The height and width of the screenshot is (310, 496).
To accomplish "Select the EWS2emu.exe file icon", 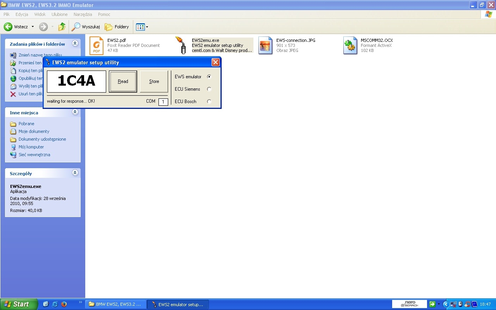I will point(181,46).
